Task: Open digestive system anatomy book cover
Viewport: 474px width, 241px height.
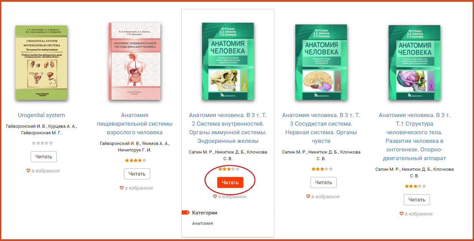Action: pyautogui.click(x=135, y=61)
